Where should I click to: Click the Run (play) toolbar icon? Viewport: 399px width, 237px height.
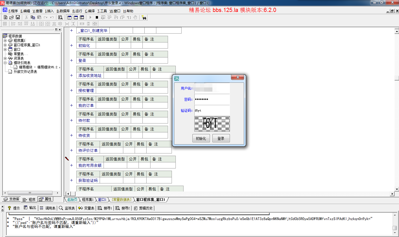[x=91, y=17]
